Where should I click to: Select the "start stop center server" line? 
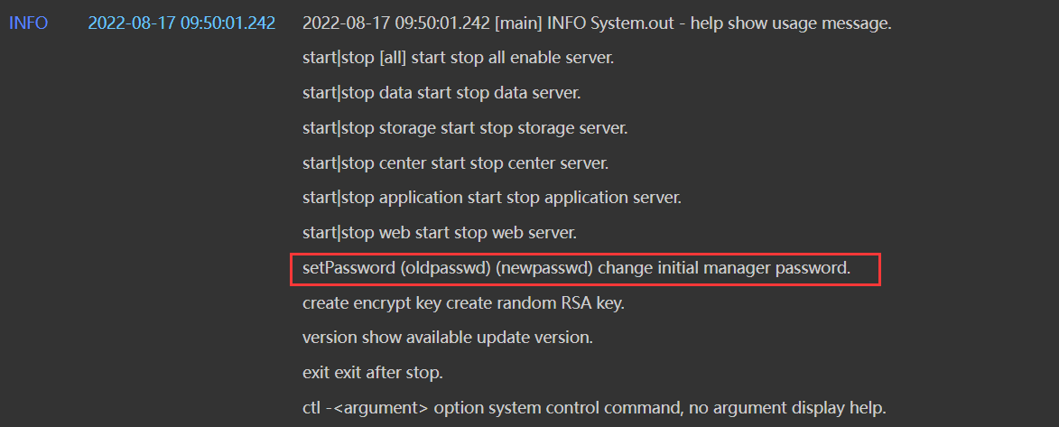[x=455, y=162]
